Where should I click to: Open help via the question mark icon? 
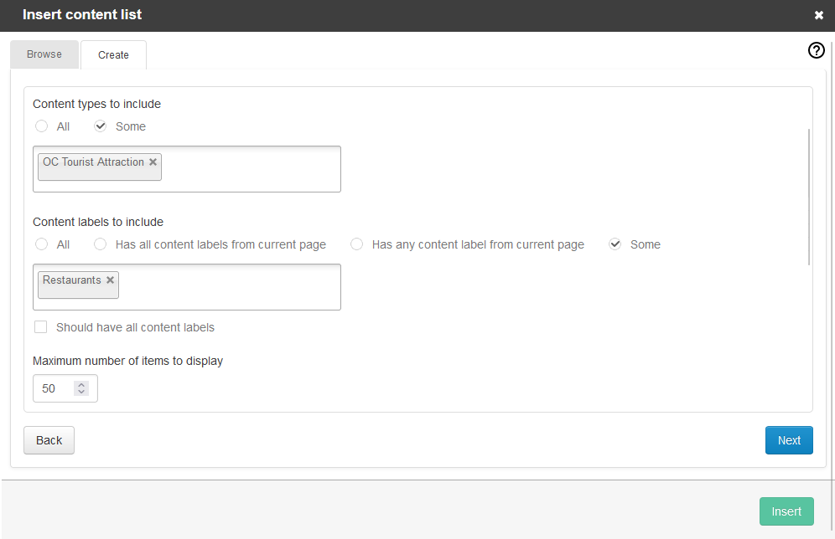pos(816,50)
